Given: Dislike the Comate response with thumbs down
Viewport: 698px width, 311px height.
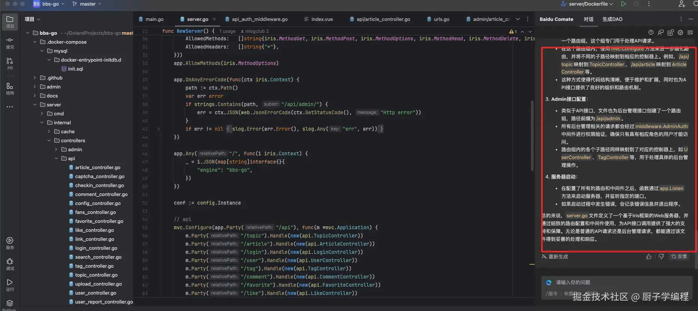Looking at the screenshot, I should pyautogui.click(x=661, y=256).
